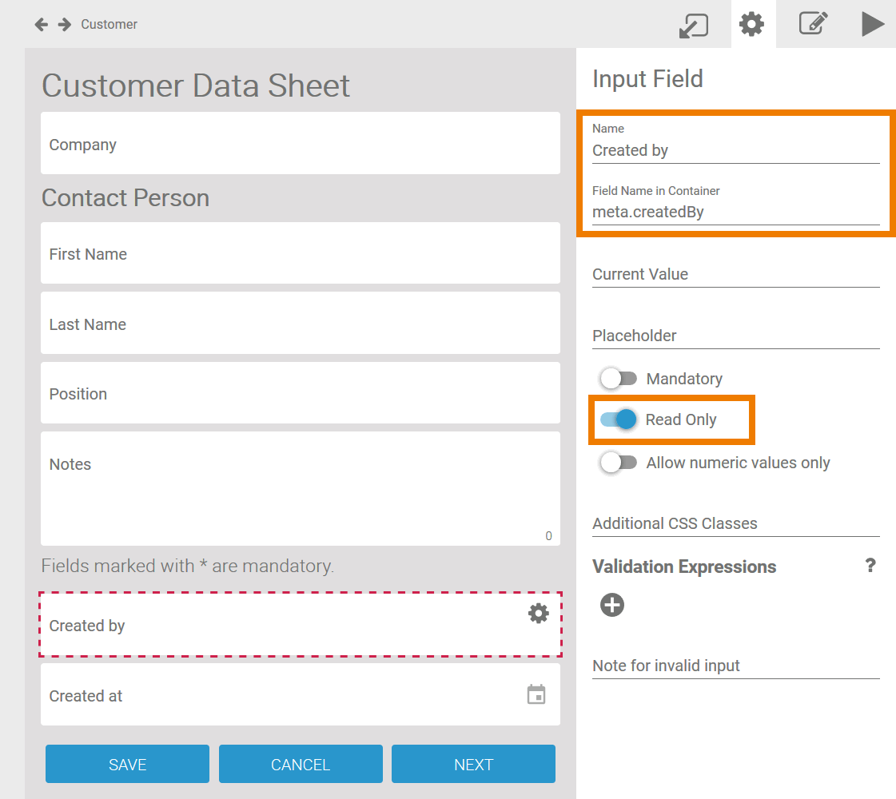Image resolution: width=896 pixels, height=799 pixels.
Task: Click the Field Name in Container input
Action: tap(735, 213)
